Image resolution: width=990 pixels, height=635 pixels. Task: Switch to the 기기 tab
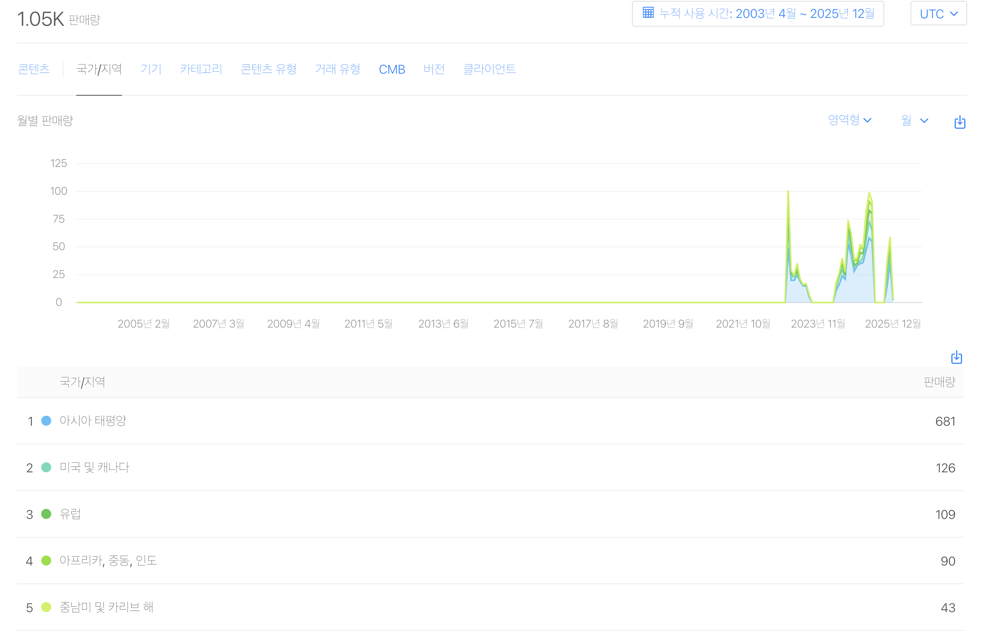[151, 69]
